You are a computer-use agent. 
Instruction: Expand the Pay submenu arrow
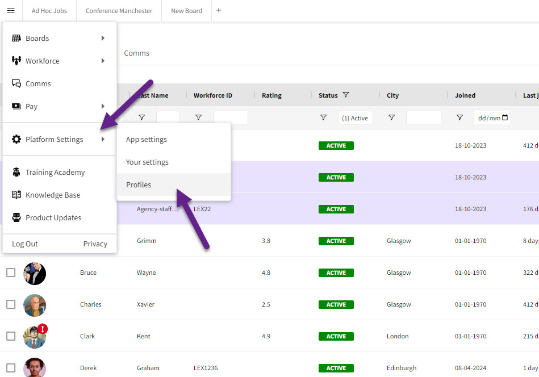(x=103, y=106)
